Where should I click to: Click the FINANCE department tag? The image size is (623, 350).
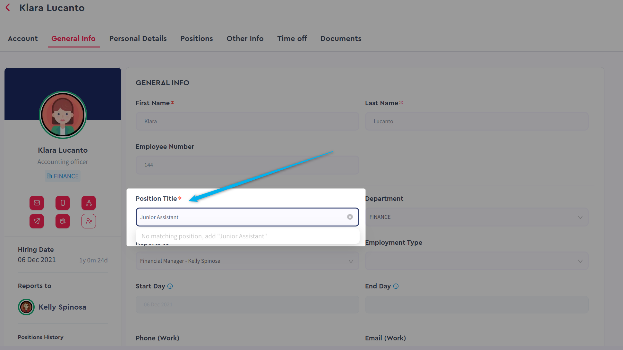click(x=63, y=176)
